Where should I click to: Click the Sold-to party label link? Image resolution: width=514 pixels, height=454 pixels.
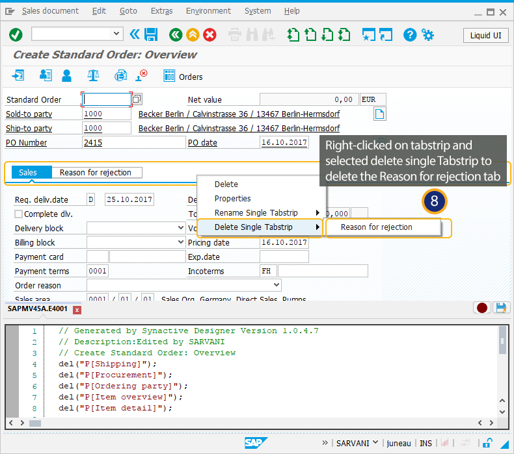29,114
